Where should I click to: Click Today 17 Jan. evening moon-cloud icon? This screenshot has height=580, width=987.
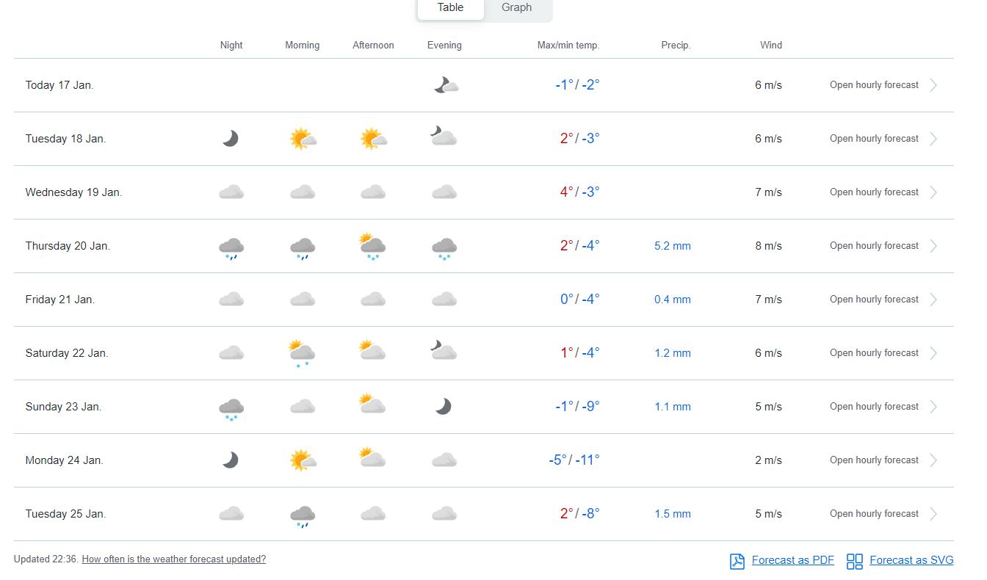click(x=445, y=85)
